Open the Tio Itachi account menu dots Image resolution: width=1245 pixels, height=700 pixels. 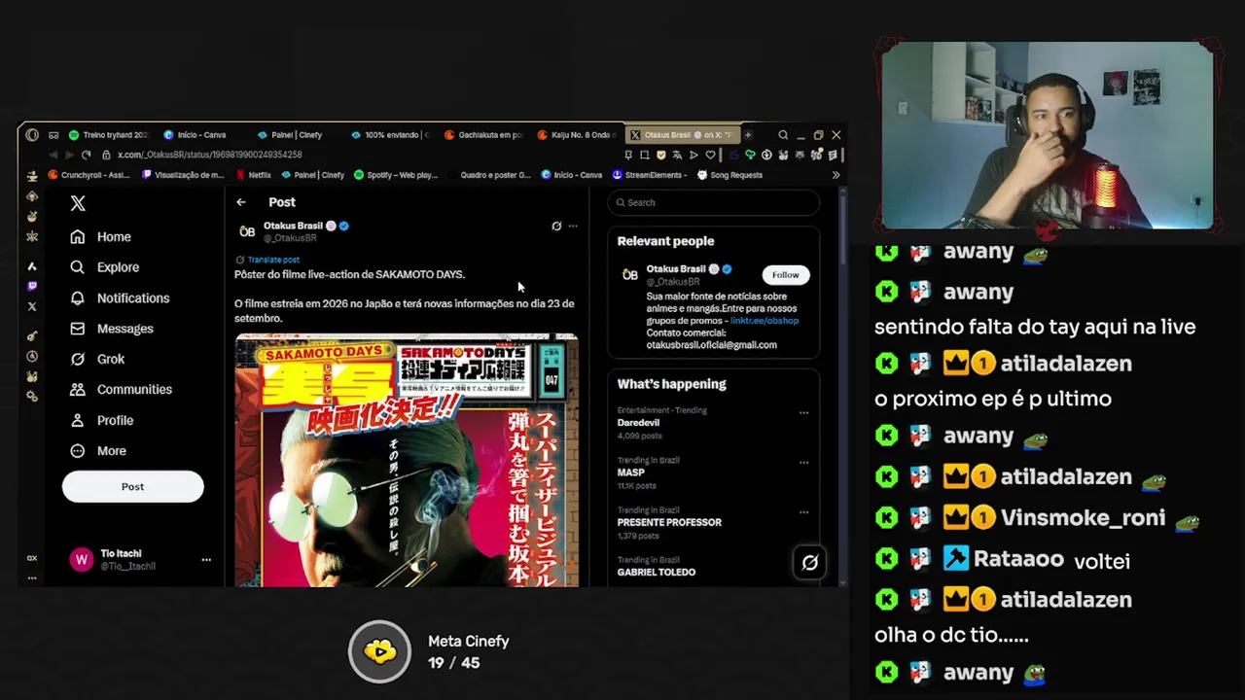tap(206, 560)
